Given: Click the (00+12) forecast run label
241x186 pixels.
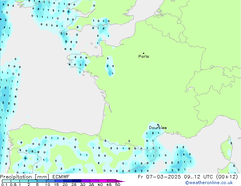Looking at the screenshot, I should (x=227, y=177).
